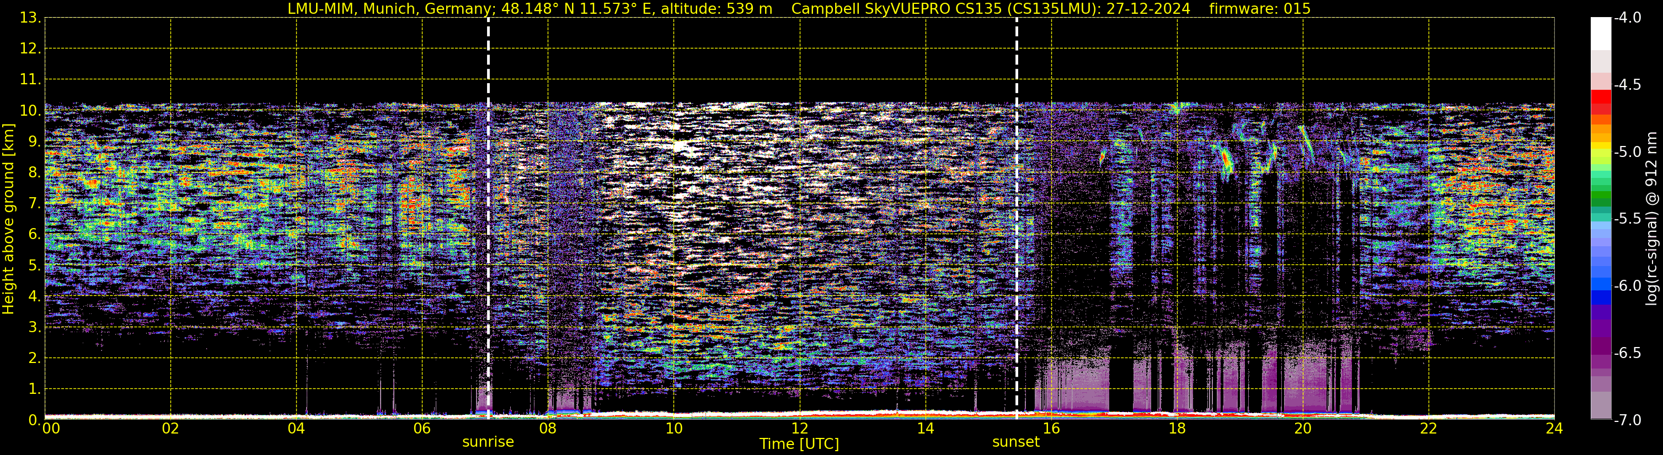Viewport: 1663px width, 455px height.
Task: Click the dashed white sunrise marker line
Action: [x=488, y=219]
